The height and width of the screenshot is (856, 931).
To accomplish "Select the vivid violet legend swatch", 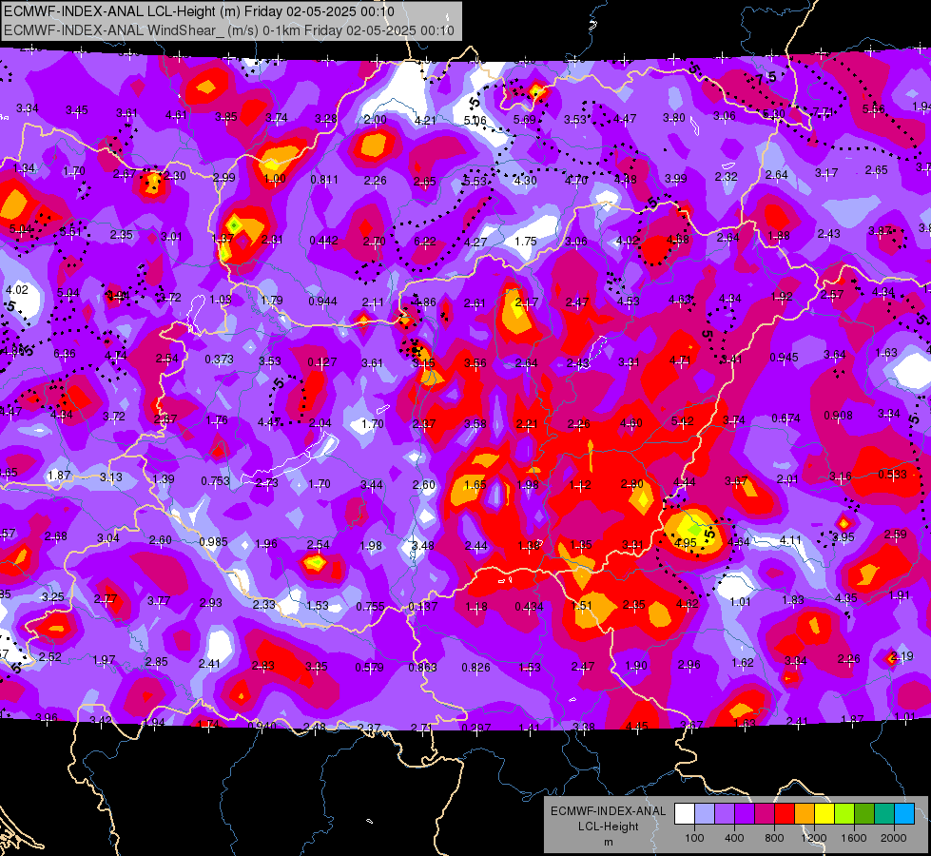I will tap(745, 813).
